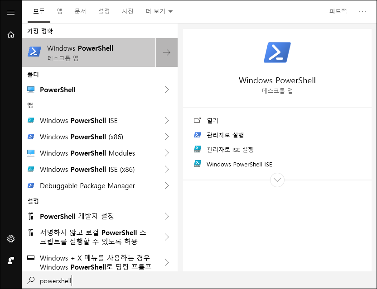Click 열기 to open PowerShell
This screenshot has height=289, width=377.
(x=213, y=120)
